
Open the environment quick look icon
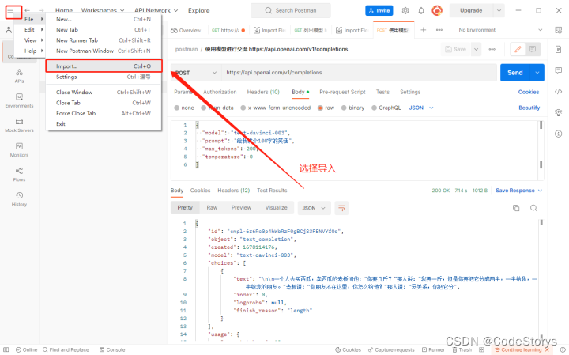coord(558,30)
